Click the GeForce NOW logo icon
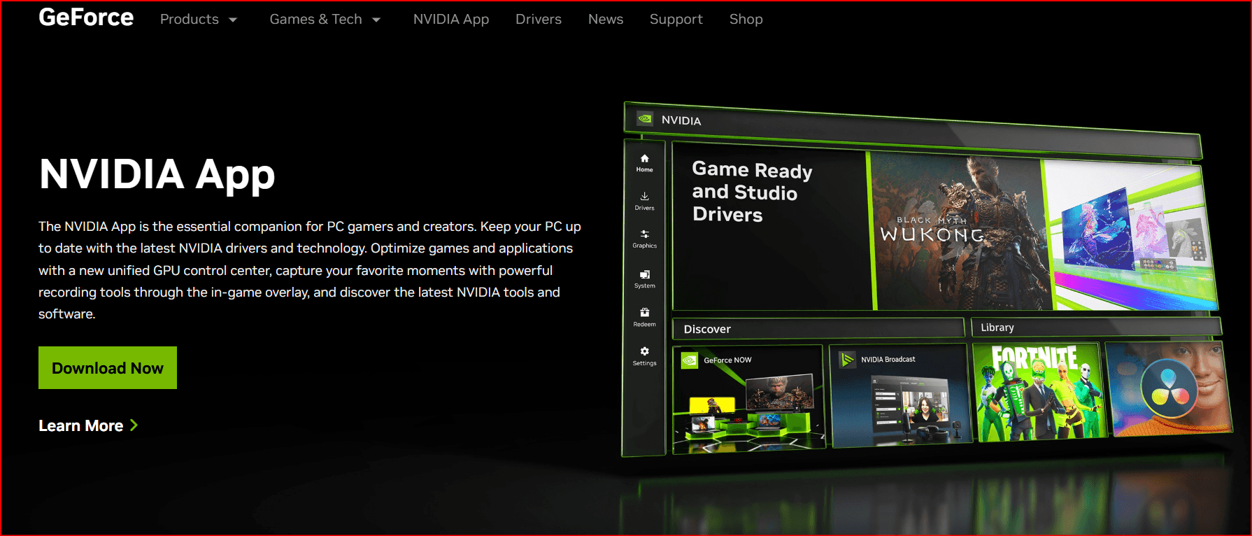The width and height of the screenshot is (1252, 536). [690, 360]
